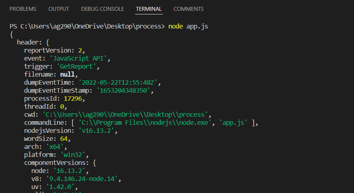This screenshot has width=354, height=193.
Task: Click the platform 'win32' value
Action: pyautogui.click(x=73, y=155)
